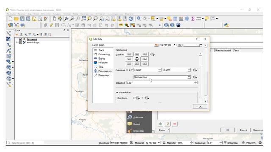
Task: Select the bottom-left Quadrant placement button
Action: point(129,64)
